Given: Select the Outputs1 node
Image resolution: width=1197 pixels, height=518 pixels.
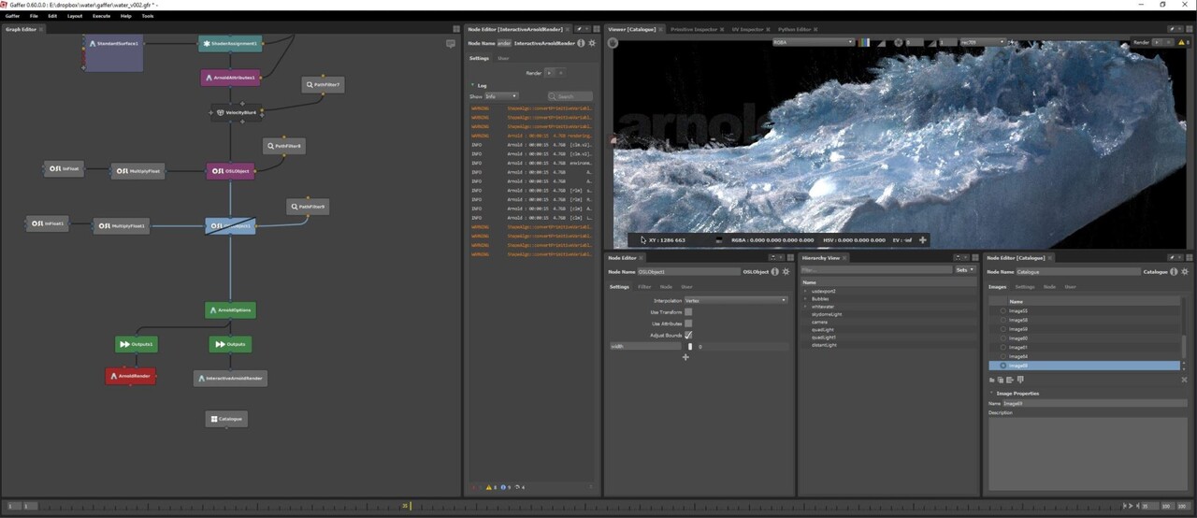Looking at the screenshot, I should point(137,344).
